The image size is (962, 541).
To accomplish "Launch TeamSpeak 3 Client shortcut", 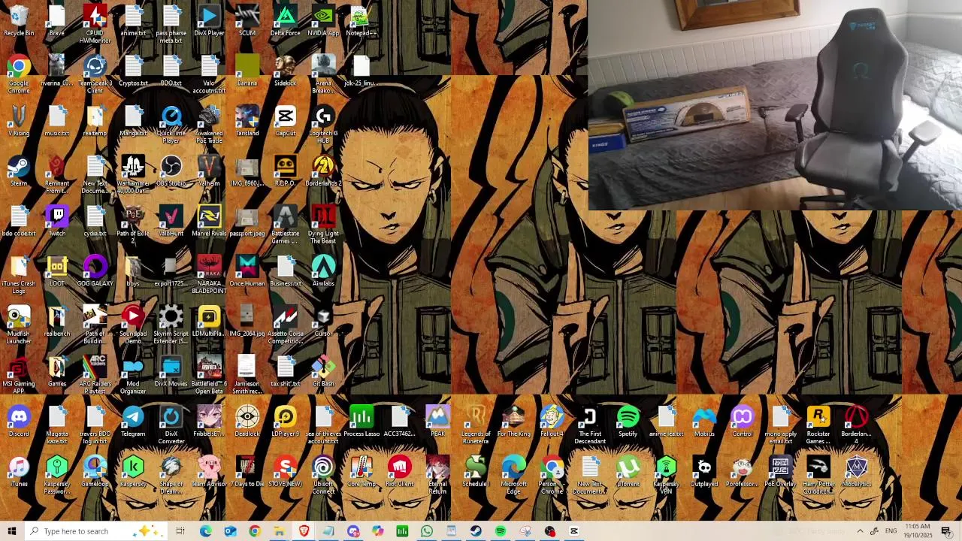I will pyautogui.click(x=95, y=74).
